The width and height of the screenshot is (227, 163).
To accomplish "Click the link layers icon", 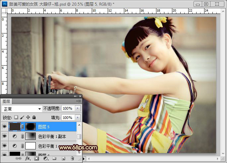I will [19, 159].
